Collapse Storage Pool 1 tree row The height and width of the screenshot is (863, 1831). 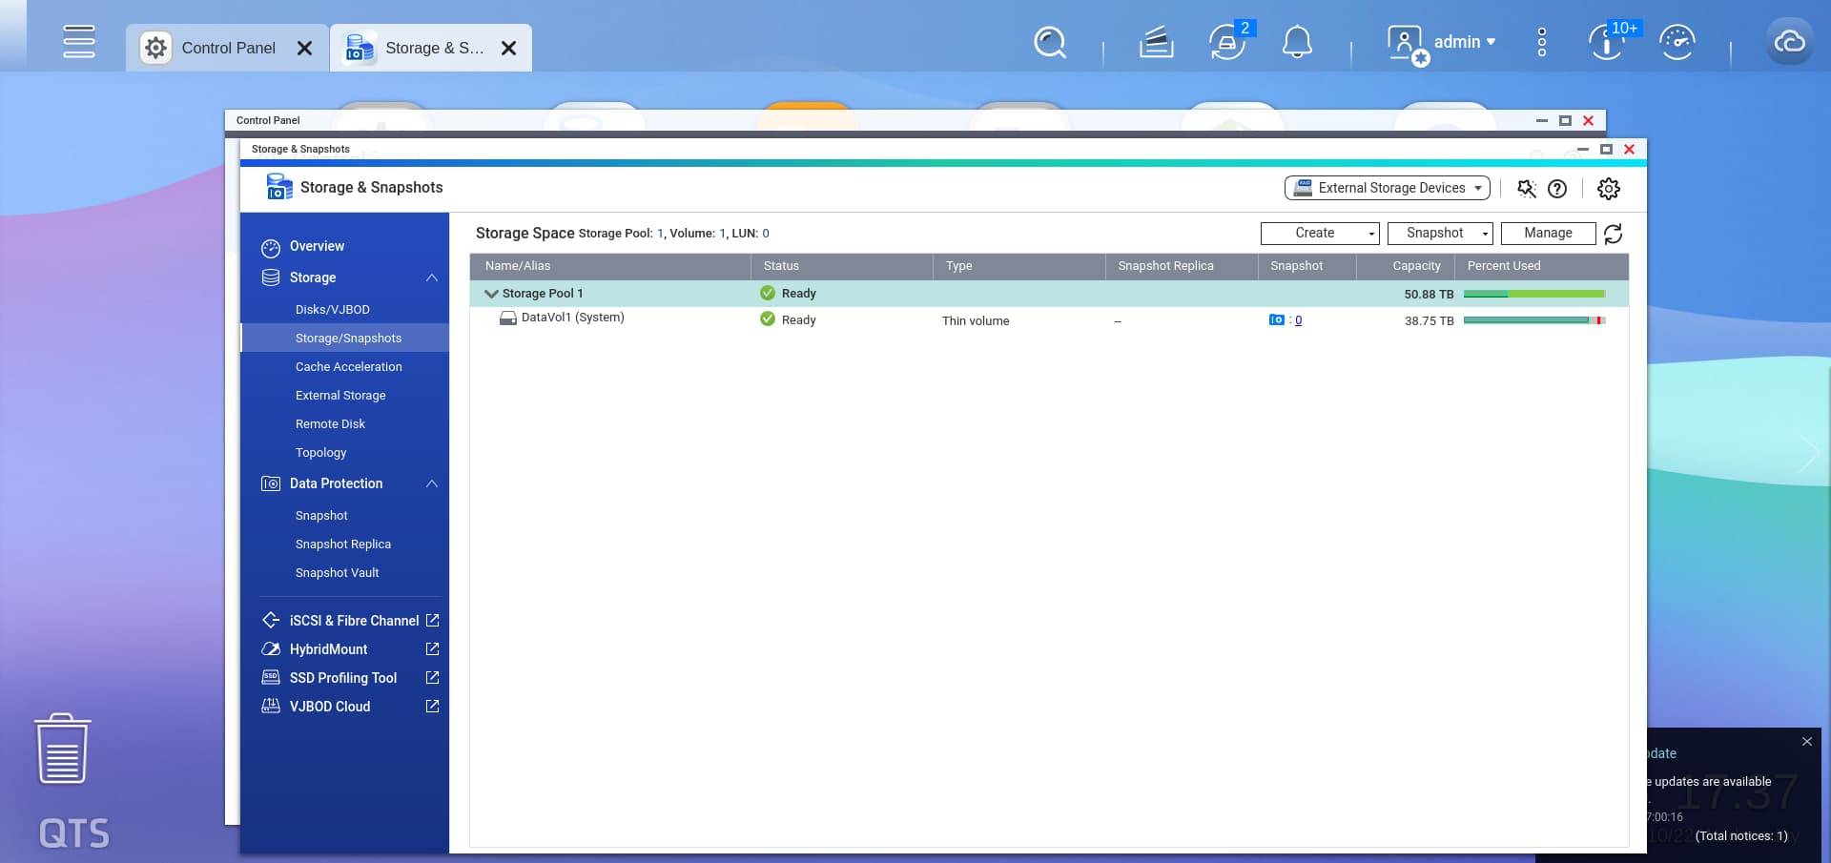[491, 294]
